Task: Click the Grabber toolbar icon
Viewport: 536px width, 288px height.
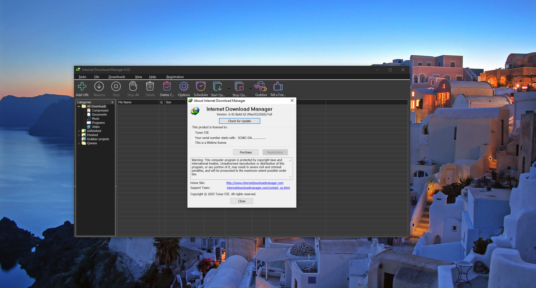Action: (x=261, y=87)
